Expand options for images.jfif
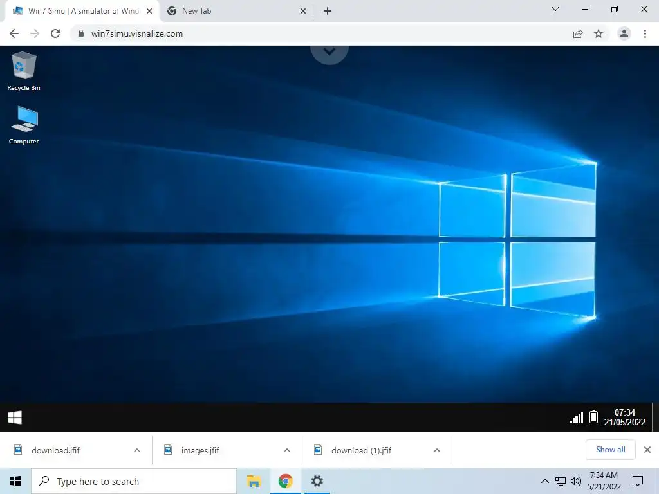 click(287, 450)
